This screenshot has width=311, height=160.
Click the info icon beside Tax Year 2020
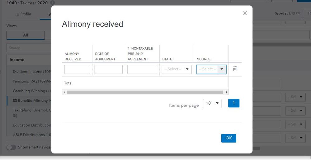(52, 2)
